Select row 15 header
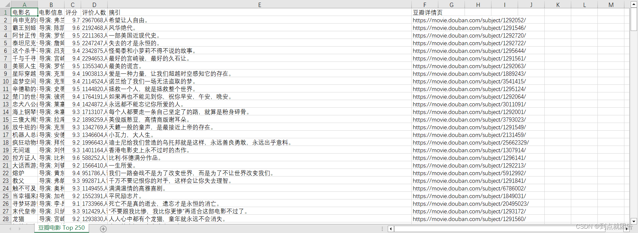 [5, 119]
